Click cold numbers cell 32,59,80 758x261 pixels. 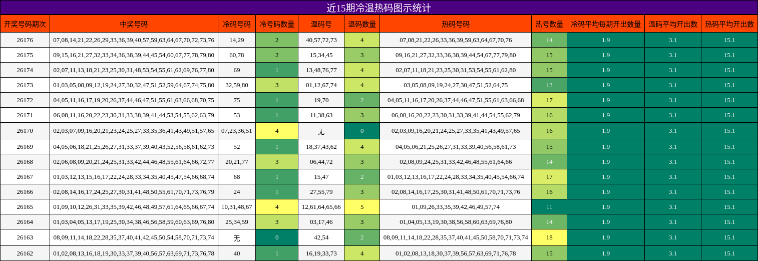coord(237,85)
